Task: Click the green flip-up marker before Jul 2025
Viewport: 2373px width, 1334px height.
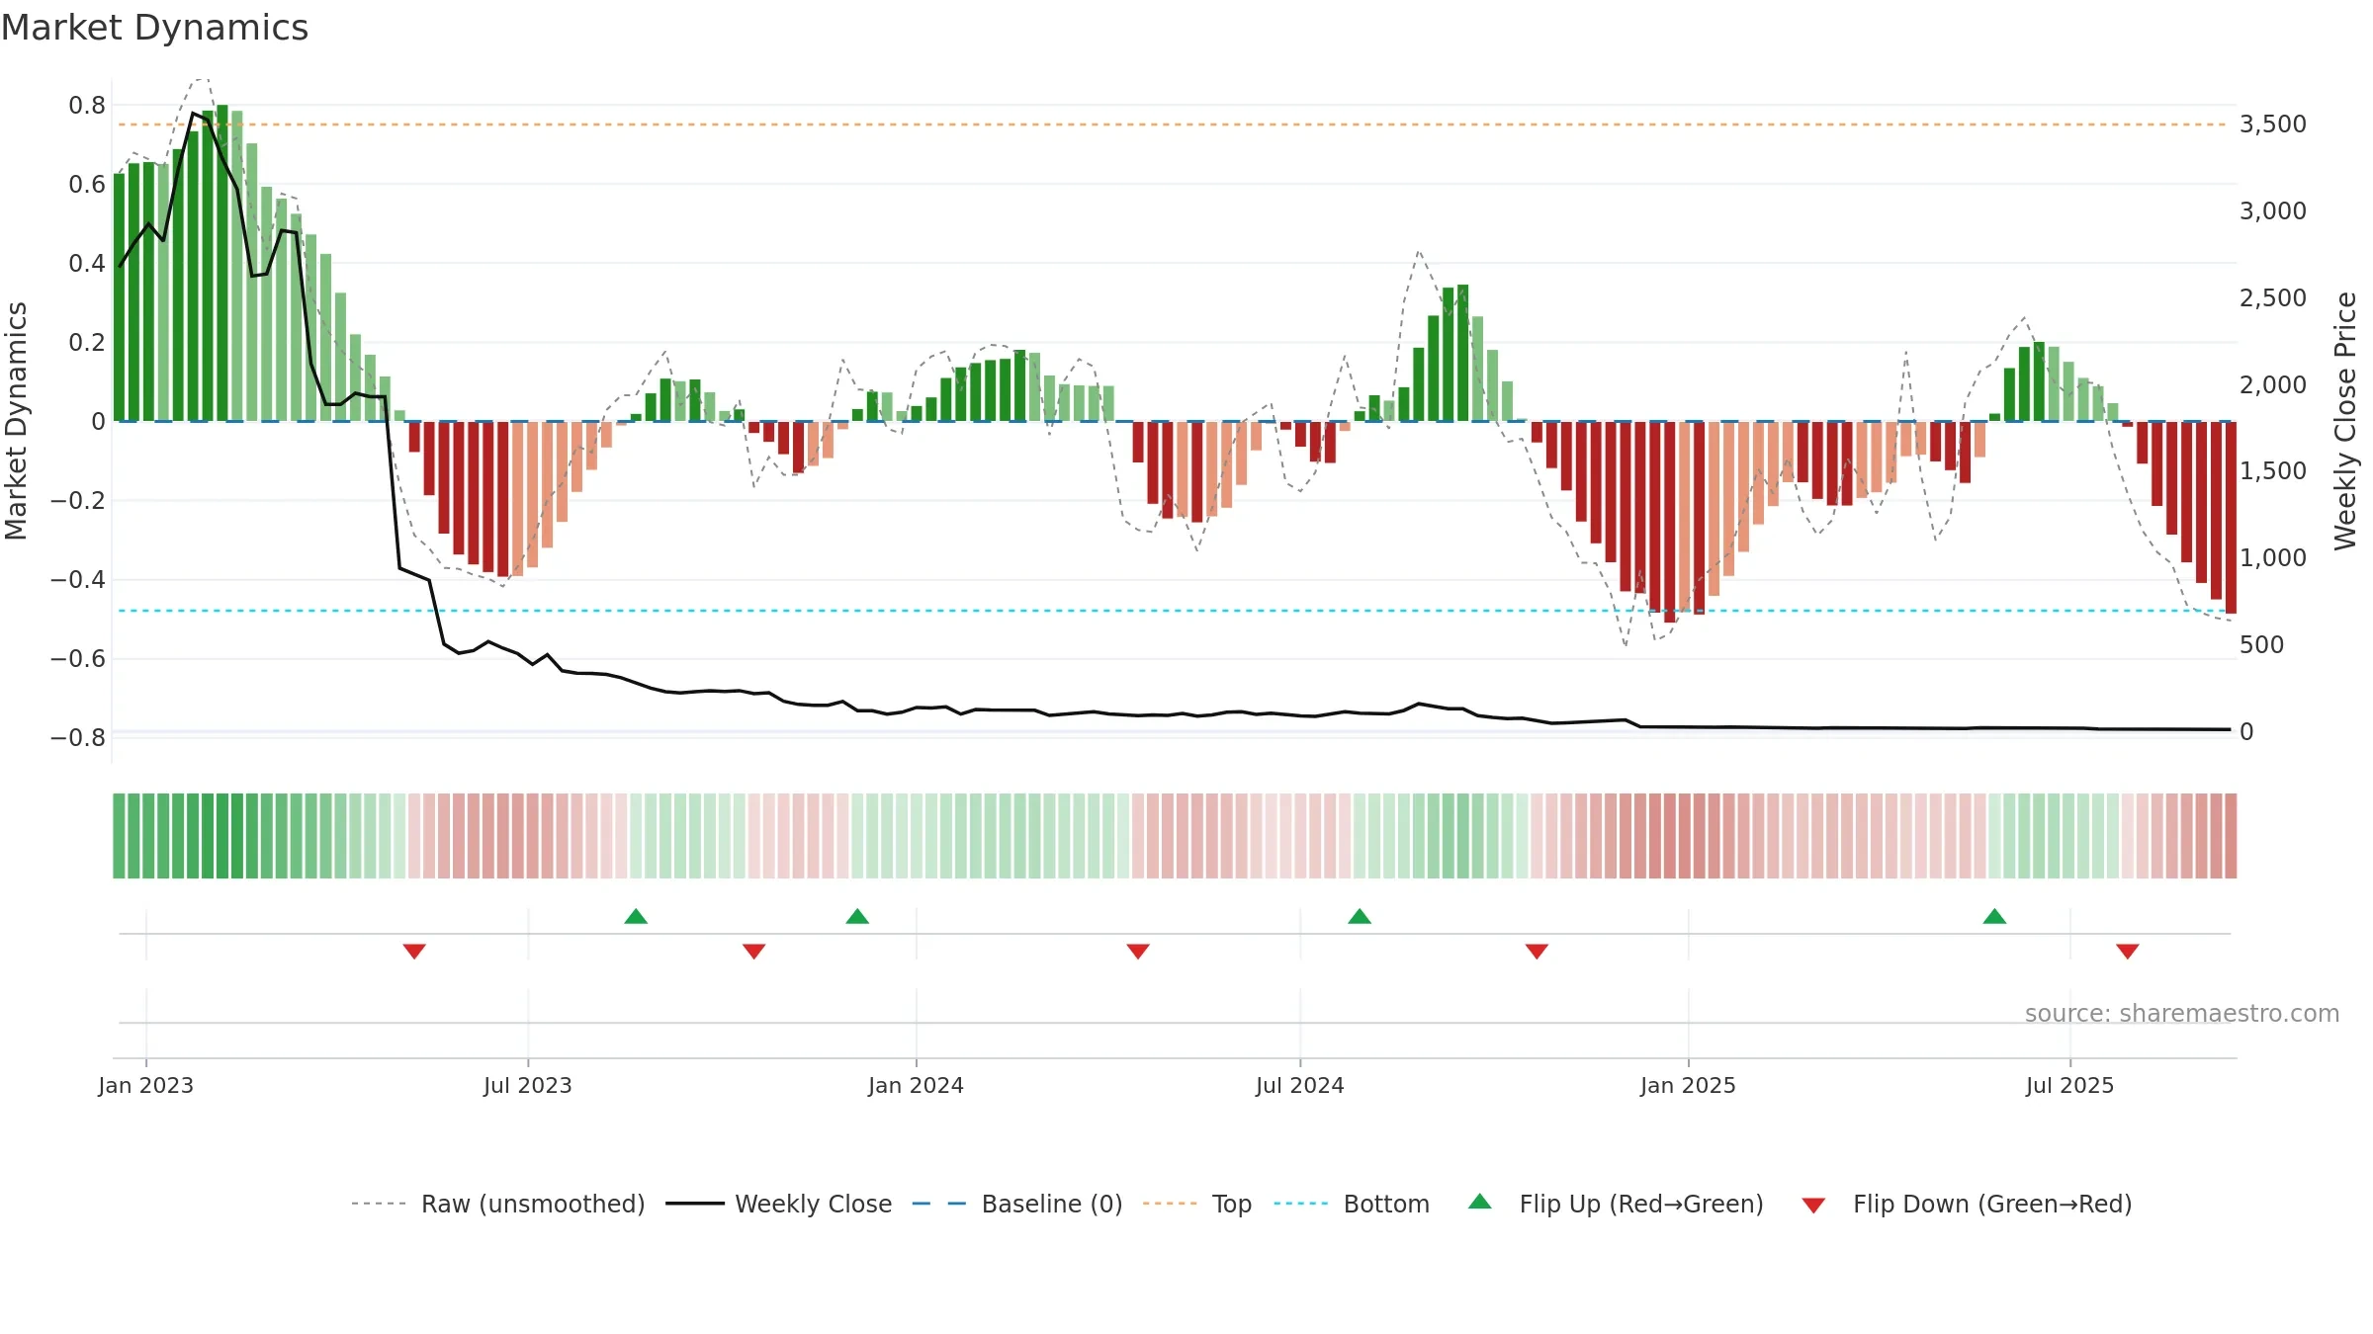Action: (1994, 916)
